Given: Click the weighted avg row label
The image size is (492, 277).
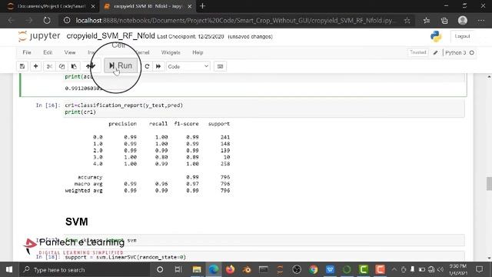Looking at the screenshot, I should point(84,190).
